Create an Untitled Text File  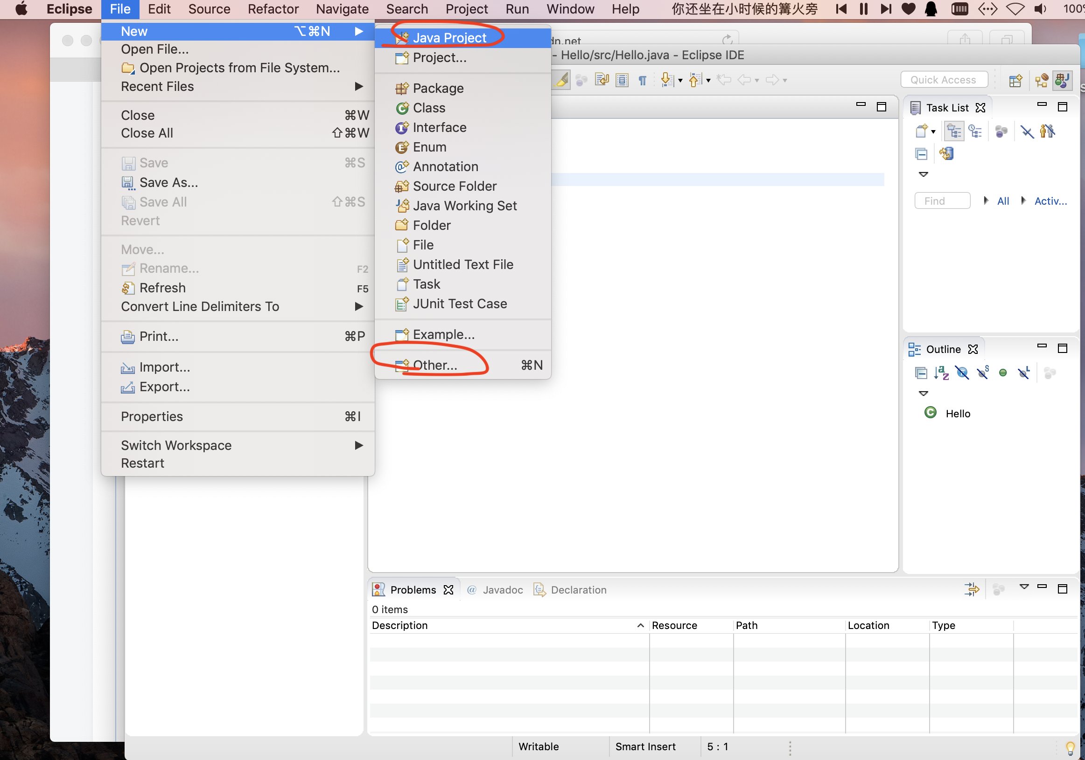(x=462, y=265)
